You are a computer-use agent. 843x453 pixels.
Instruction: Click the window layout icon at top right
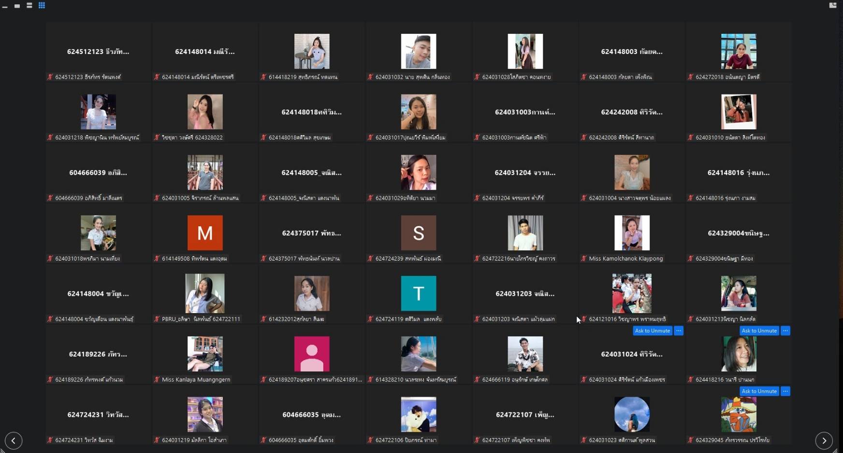pos(832,5)
